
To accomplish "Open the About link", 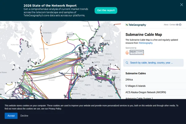I will (166, 24).
